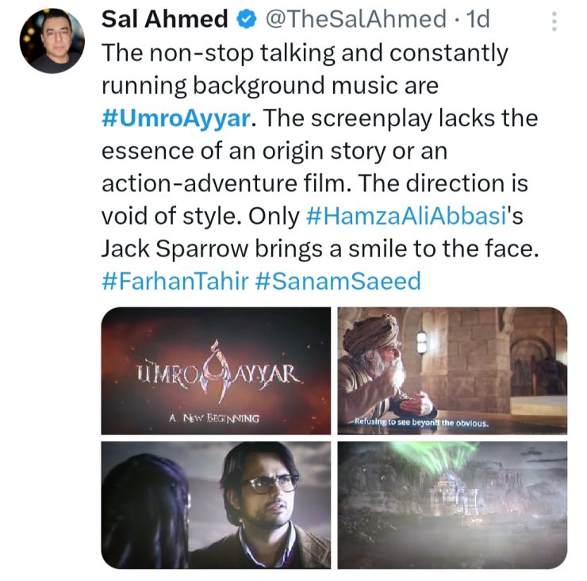The height and width of the screenshot is (581, 587).
Task: Enlarge the glowing green palace image
Action: click(x=452, y=505)
